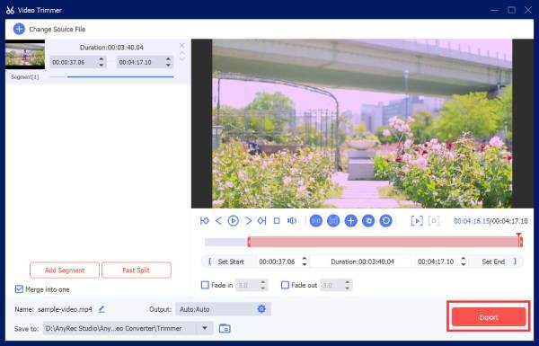The image size is (539, 346).
Task: Select the Segment 1 thumbnail
Action: (25, 54)
